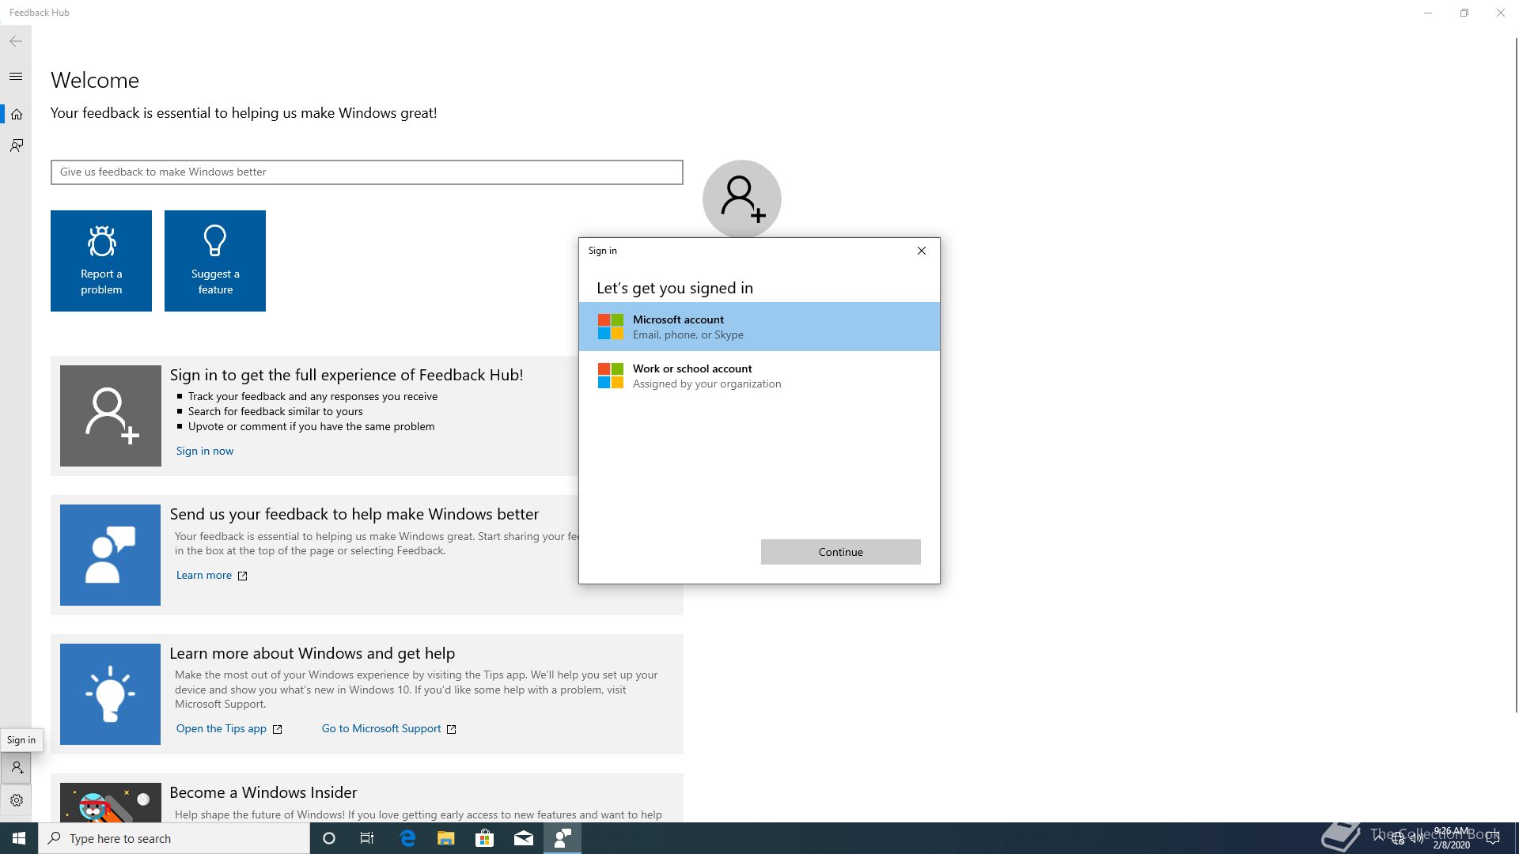This screenshot has width=1519, height=854.
Task: Click the Sign in person icon in sidebar
Action: [16, 768]
